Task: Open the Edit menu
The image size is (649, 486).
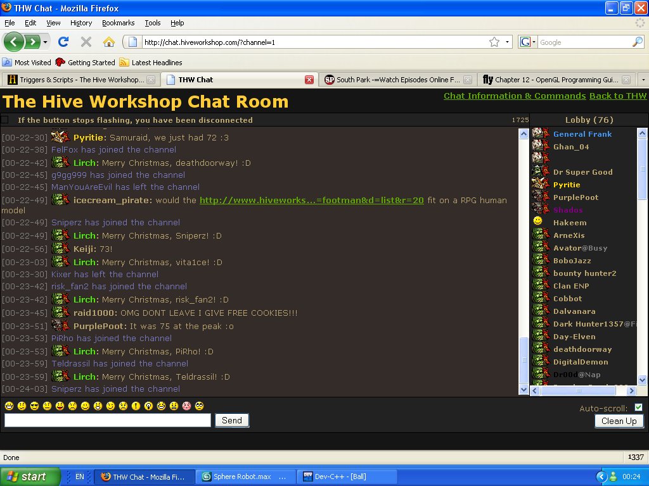Action: pos(30,23)
